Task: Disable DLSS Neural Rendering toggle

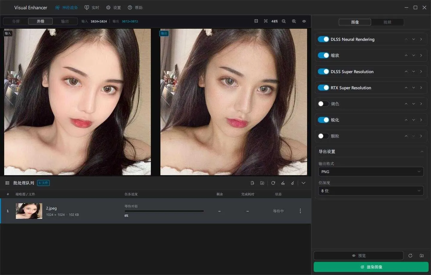Action: coord(323,39)
